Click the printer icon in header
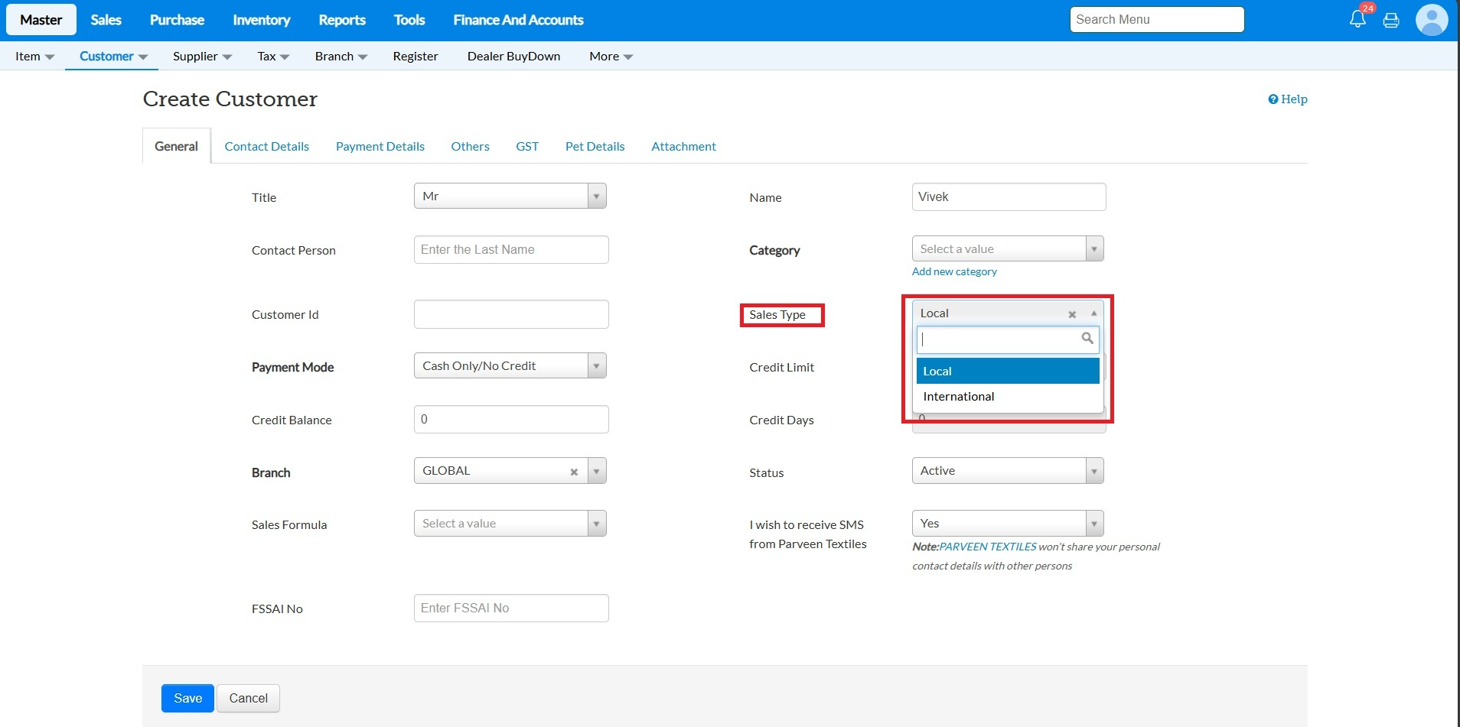 click(x=1391, y=21)
